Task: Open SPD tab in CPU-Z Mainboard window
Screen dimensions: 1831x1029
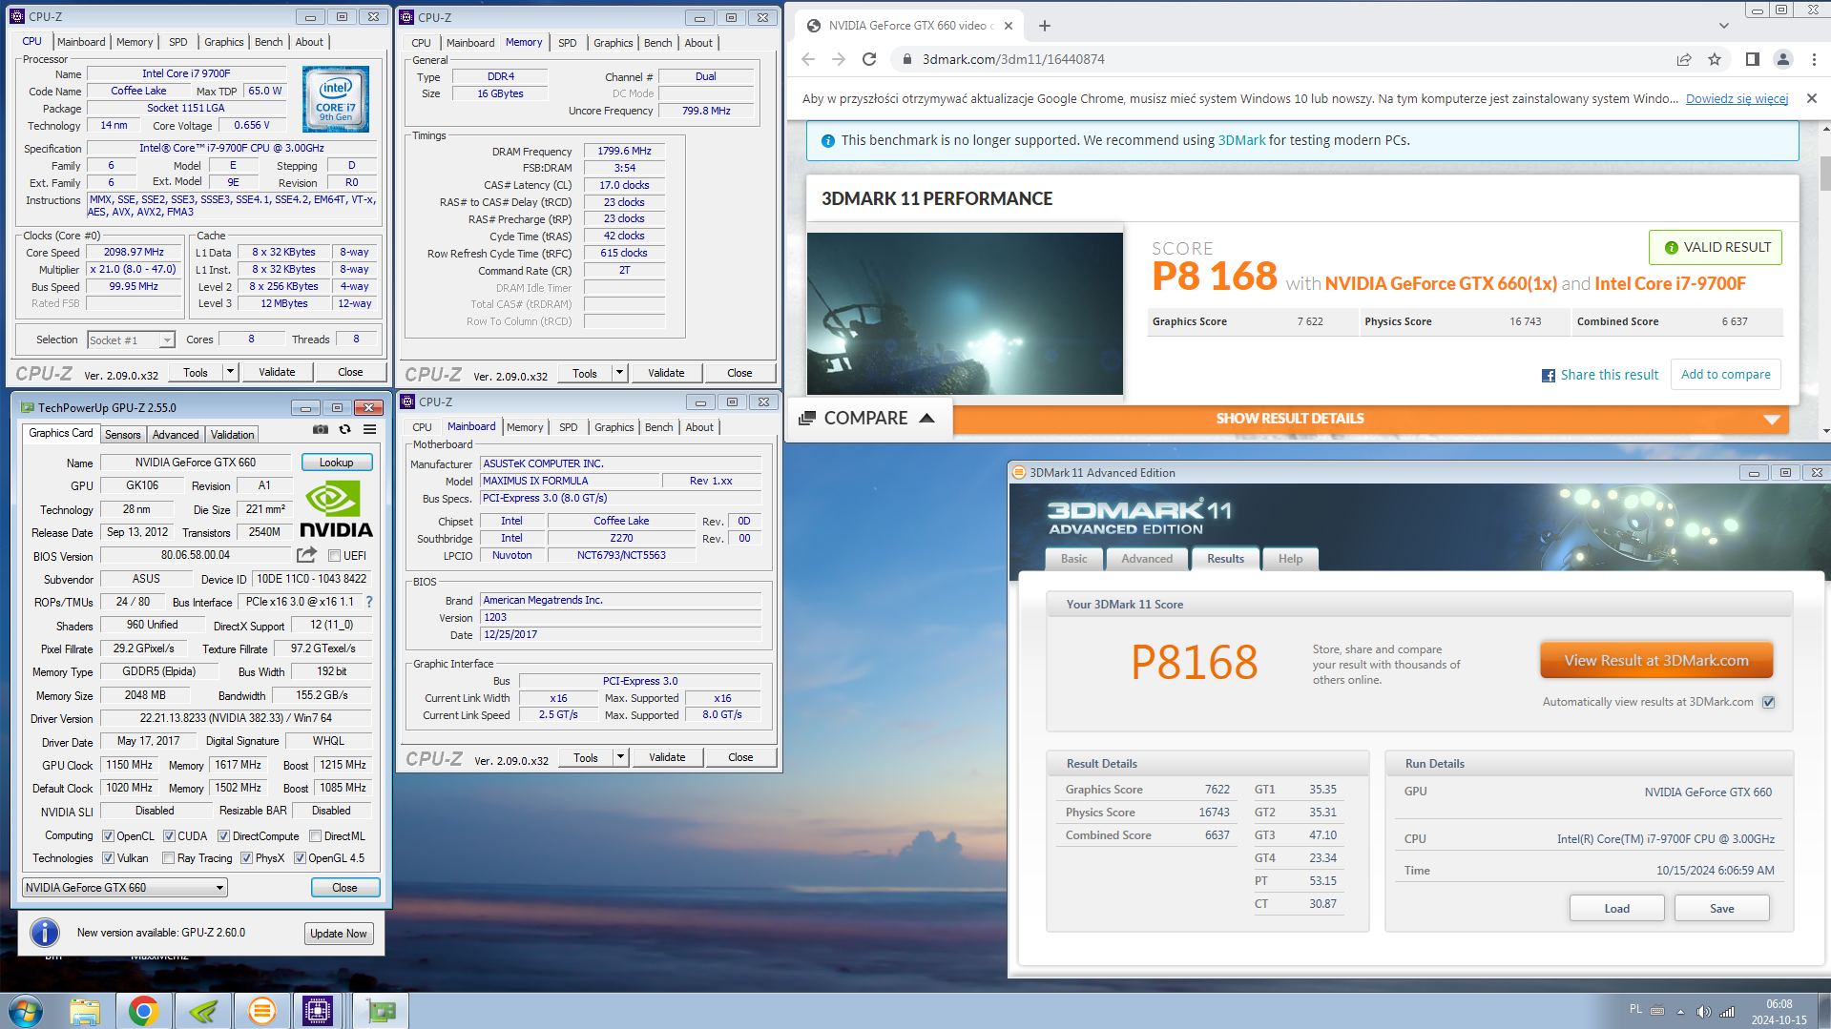Action: (x=569, y=427)
